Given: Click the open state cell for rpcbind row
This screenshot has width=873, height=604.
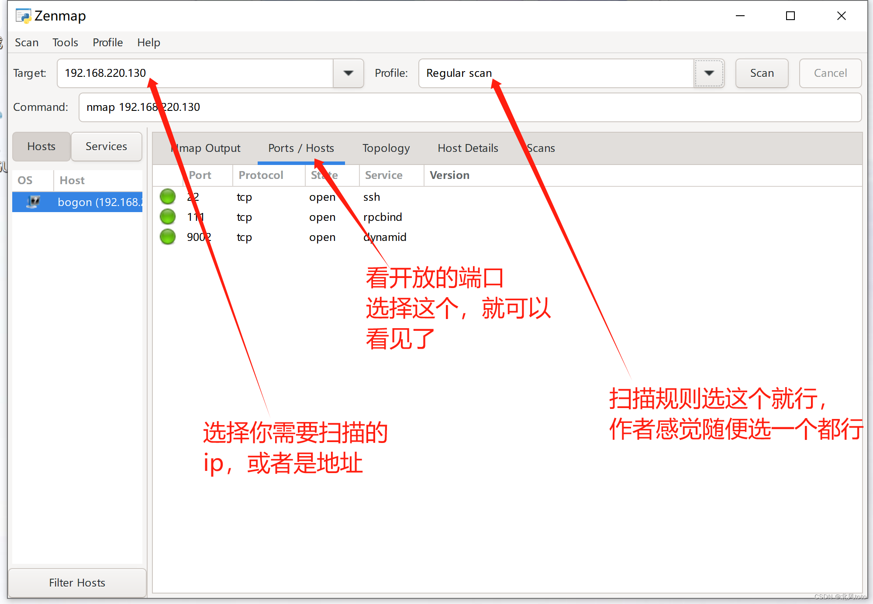Looking at the screenshot, I should tap(322, 217).
